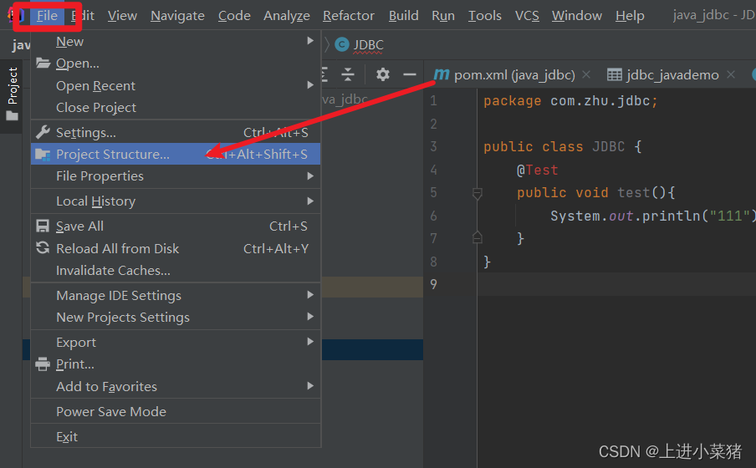This screenshot has height=468, width=756.
Task: Click the wrench icon next to Settings
Action: pos(43,132)
